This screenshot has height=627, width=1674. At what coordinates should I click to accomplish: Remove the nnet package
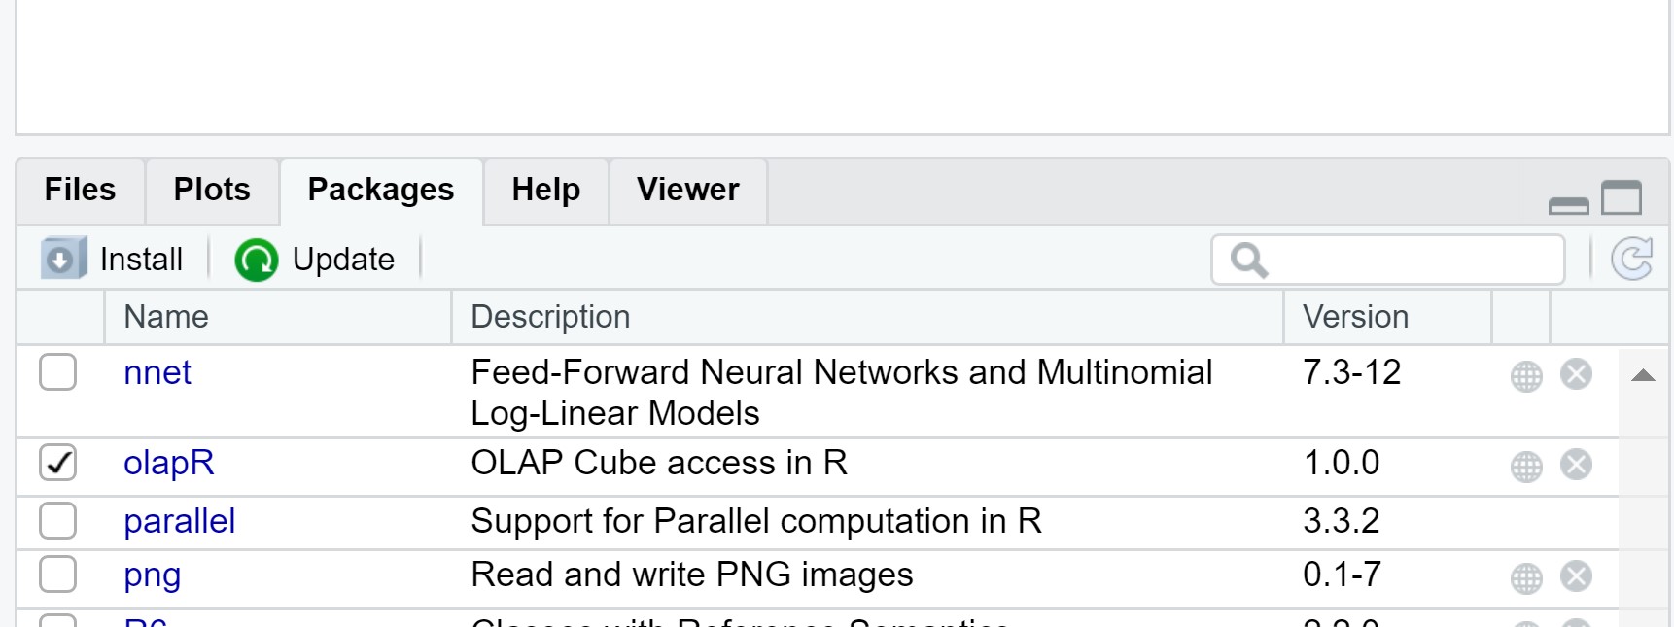1576,373
